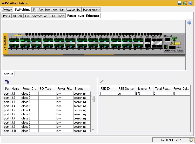Click the blue refresh clock icon
This screenshot has height=144, width=195.
pyautogui.click(x=189, y=23)
